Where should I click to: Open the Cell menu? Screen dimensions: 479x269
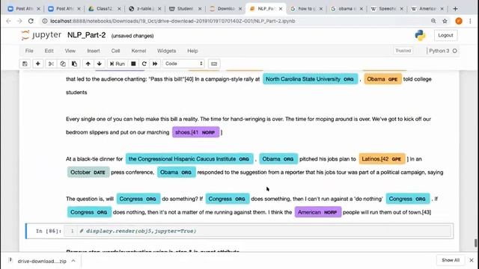pos(115,51)
